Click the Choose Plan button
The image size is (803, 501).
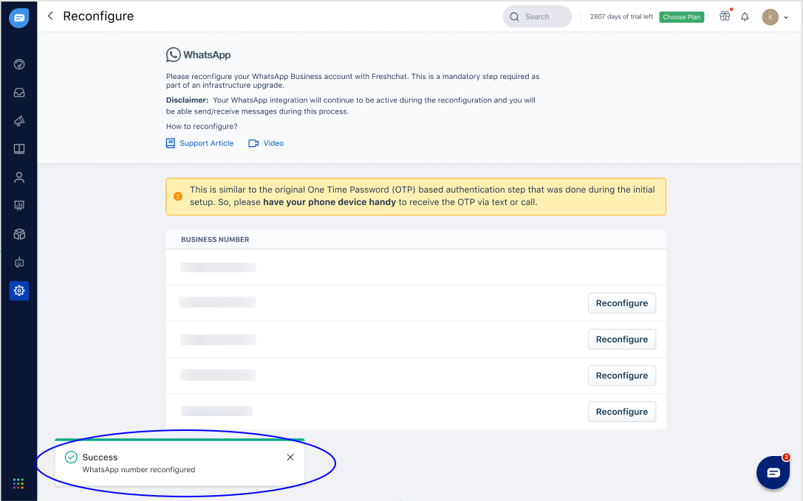pos(681,17)
